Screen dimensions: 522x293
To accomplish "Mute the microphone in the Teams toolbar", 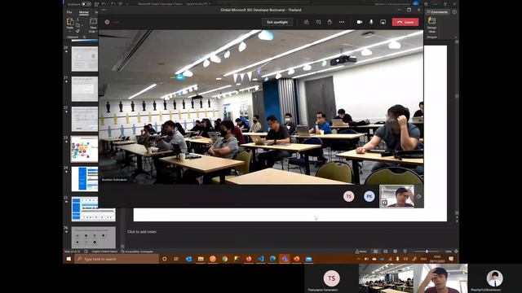I will pyautogui.click(x=371, y=22).
